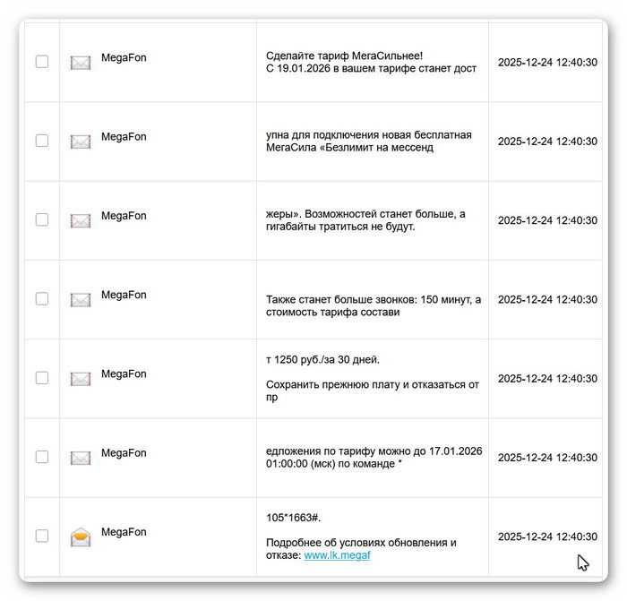This screenshot has width=627, height=601.
Task: Click the MegaFon sender name beside "105*1663#" message
Action: (124, 532)
